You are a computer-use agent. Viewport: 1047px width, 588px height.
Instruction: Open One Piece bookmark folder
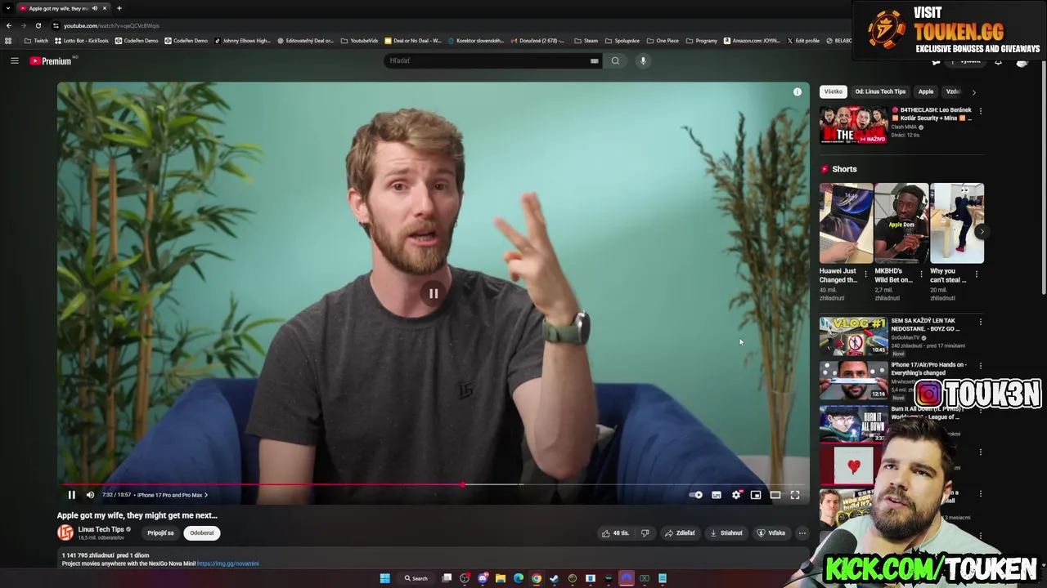click(x=662, y=40)
